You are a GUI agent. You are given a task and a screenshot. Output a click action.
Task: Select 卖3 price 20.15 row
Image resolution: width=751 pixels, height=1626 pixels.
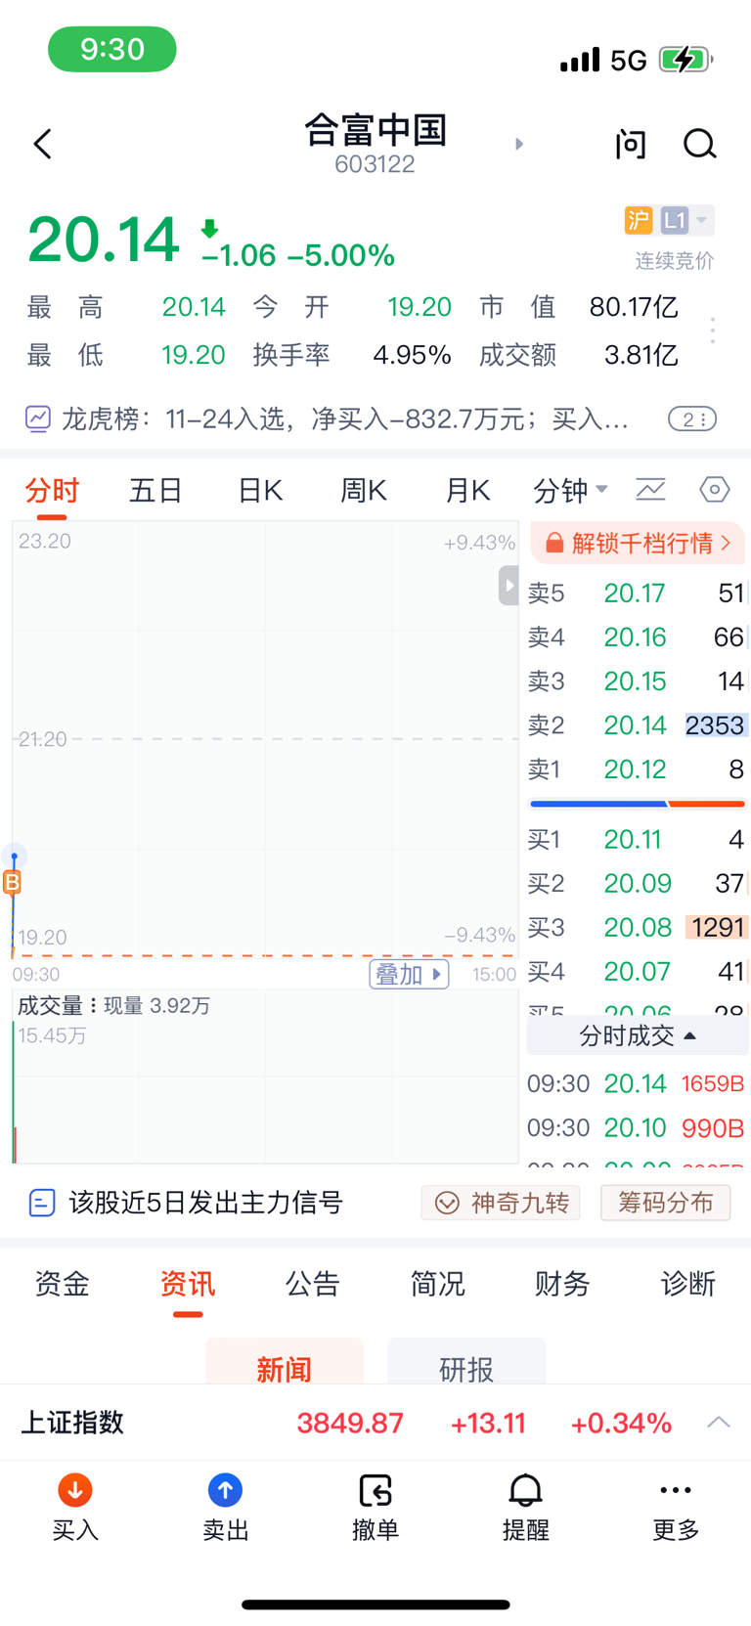(637, 681)
